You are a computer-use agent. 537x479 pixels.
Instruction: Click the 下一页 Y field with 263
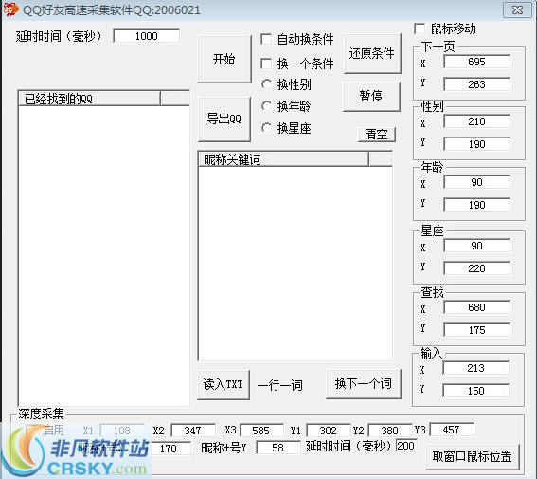[476, 84]
